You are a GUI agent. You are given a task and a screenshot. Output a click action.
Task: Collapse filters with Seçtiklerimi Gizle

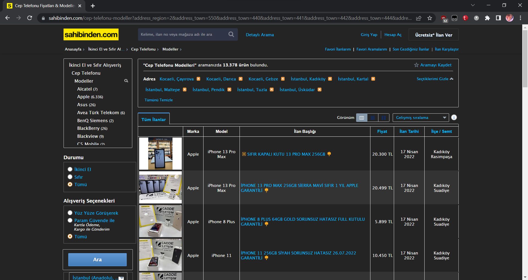(x=435, y=79)
